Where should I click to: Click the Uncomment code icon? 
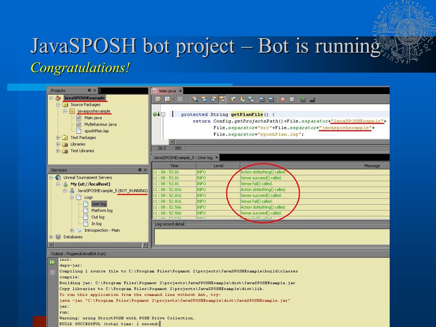coord(312,99)
